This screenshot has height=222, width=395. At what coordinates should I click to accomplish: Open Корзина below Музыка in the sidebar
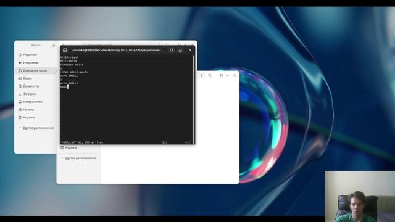36,117
